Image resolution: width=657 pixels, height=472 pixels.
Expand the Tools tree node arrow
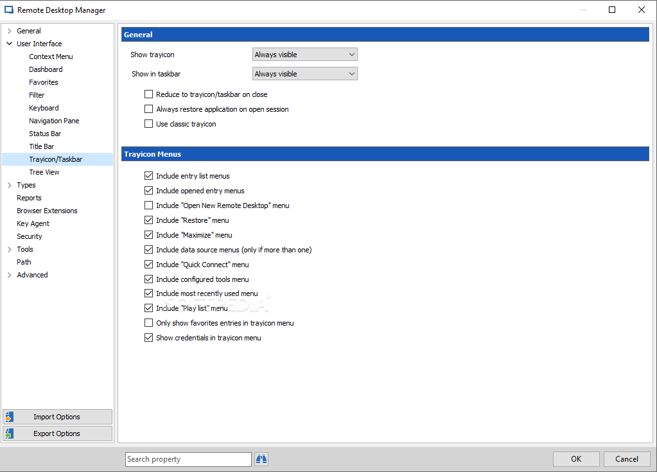point(9,249)
